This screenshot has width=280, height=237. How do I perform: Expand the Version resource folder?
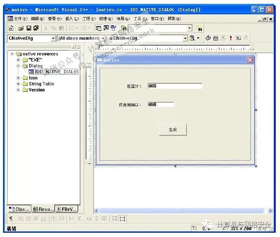click(x=18, y=90)
